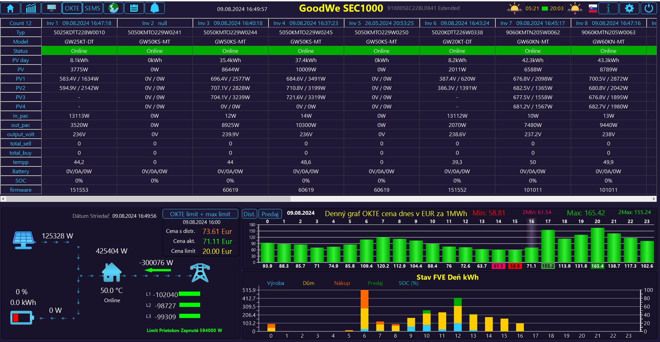Click the Inv 2 null column header
This screenshot has height=342, width=660.
(155, 23)
